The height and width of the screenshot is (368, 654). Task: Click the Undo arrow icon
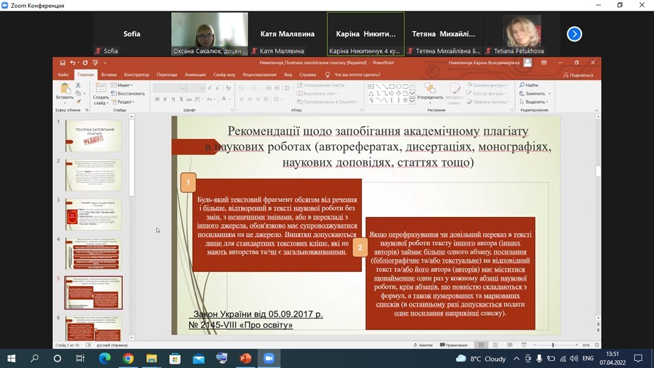click(73, 62)
